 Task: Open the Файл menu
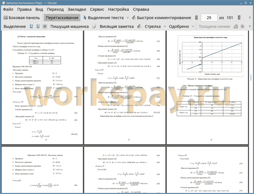click(x=8, y=9)
